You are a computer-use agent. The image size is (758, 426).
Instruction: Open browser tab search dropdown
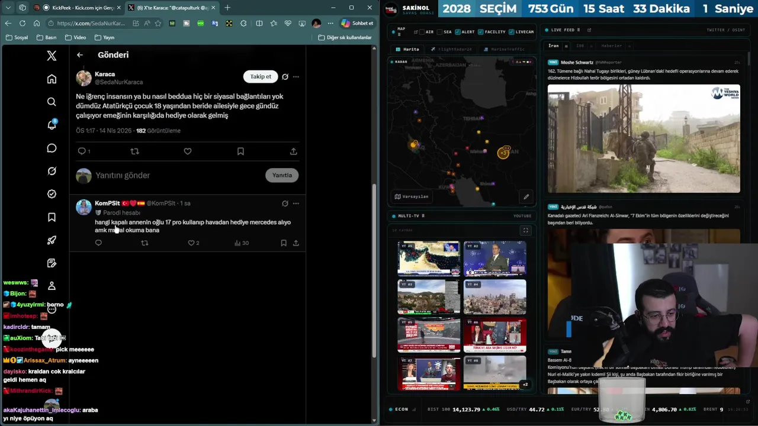pos(9,8)
